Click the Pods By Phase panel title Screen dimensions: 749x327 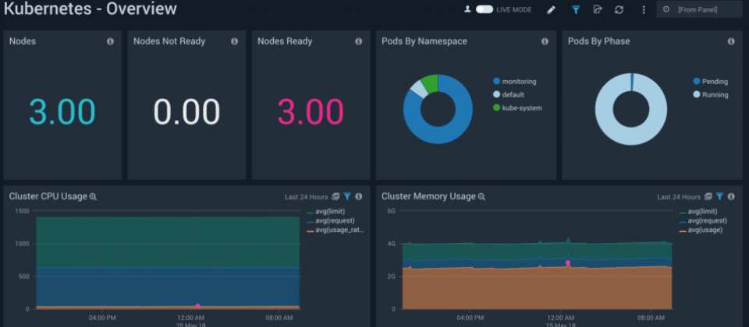(x=599, y=41)
